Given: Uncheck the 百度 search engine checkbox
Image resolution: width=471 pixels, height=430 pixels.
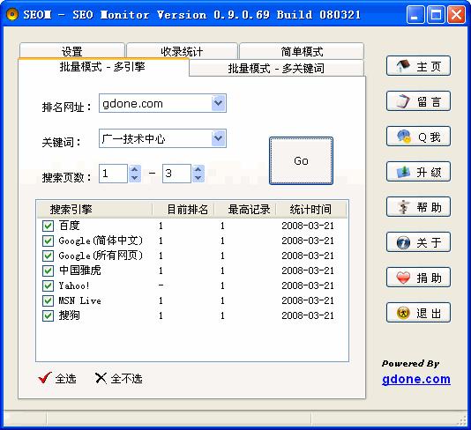Looking at the screenshot, I should click(48, 226).
